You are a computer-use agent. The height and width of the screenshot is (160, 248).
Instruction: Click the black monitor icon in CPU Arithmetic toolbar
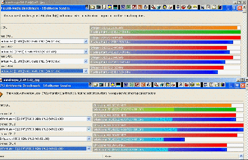pos(118,85)
